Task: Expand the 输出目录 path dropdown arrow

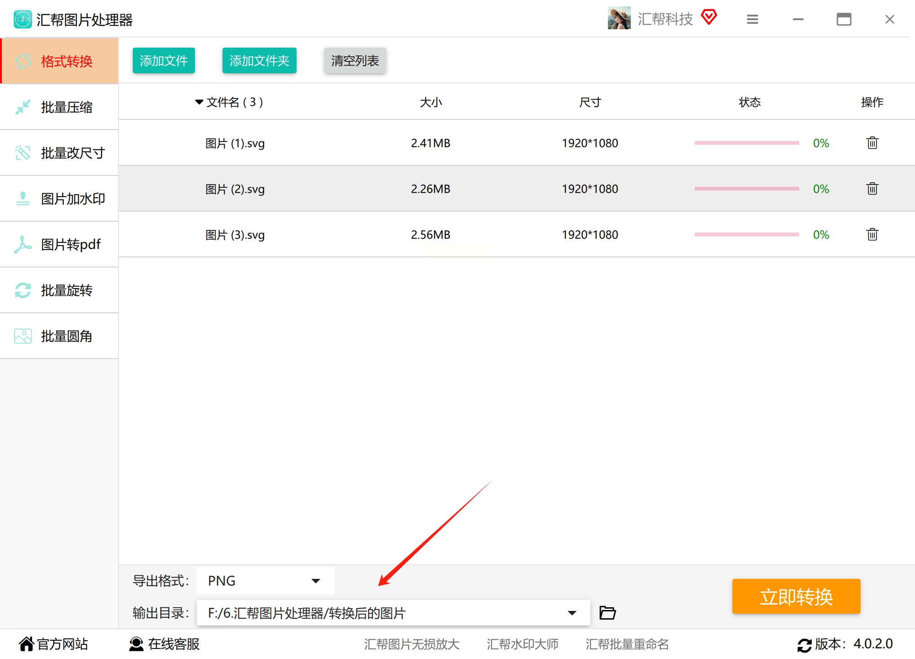Action: (x=572, y=613)
